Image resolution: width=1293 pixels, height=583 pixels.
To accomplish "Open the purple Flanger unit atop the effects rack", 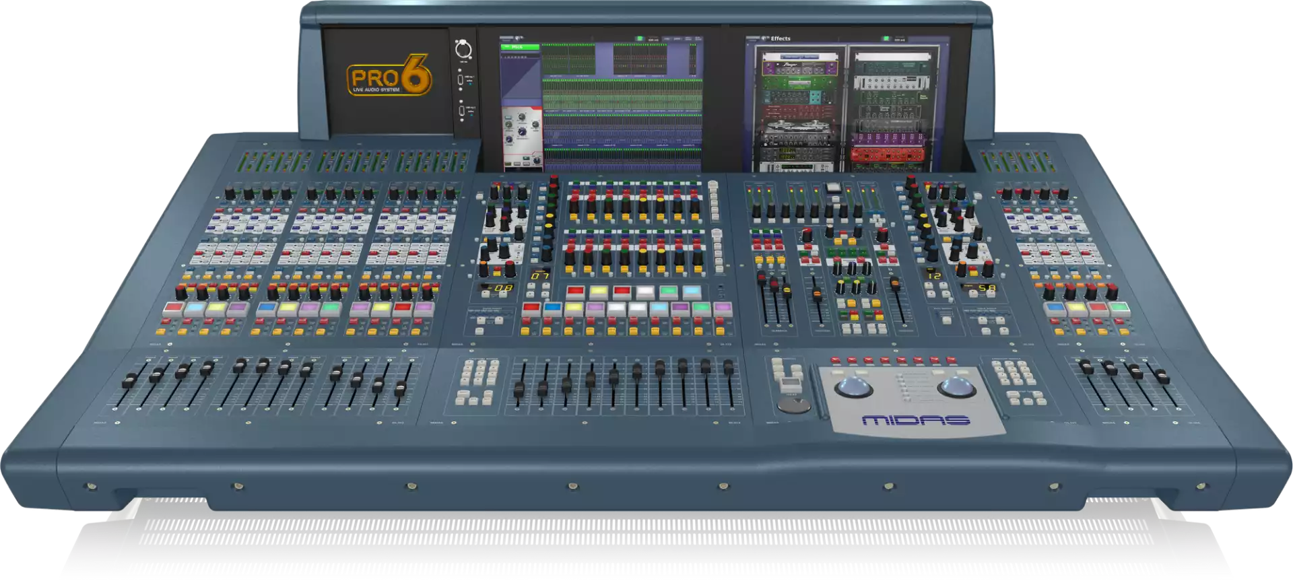I will click(x=799, y=68).
